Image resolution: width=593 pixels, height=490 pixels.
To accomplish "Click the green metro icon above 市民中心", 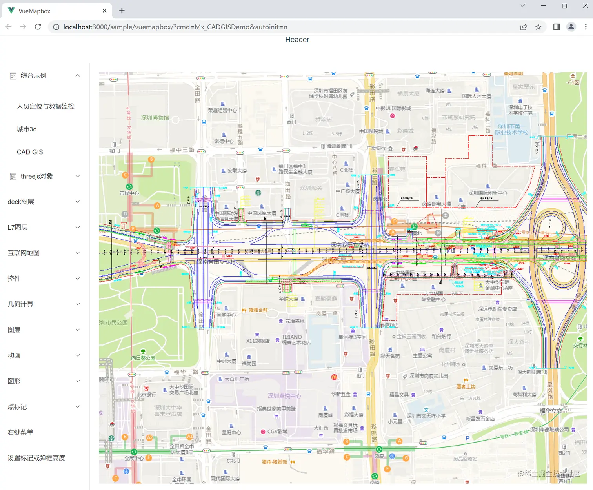I will [x=129, y=187].
